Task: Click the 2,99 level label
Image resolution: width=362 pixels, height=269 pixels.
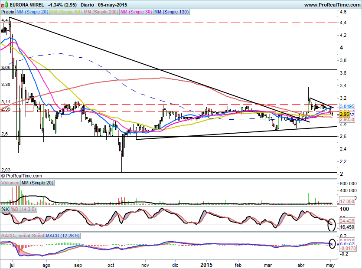Action: point(6,109)
